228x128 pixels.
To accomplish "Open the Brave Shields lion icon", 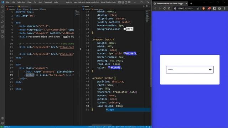I will click(x=203, y=9).
